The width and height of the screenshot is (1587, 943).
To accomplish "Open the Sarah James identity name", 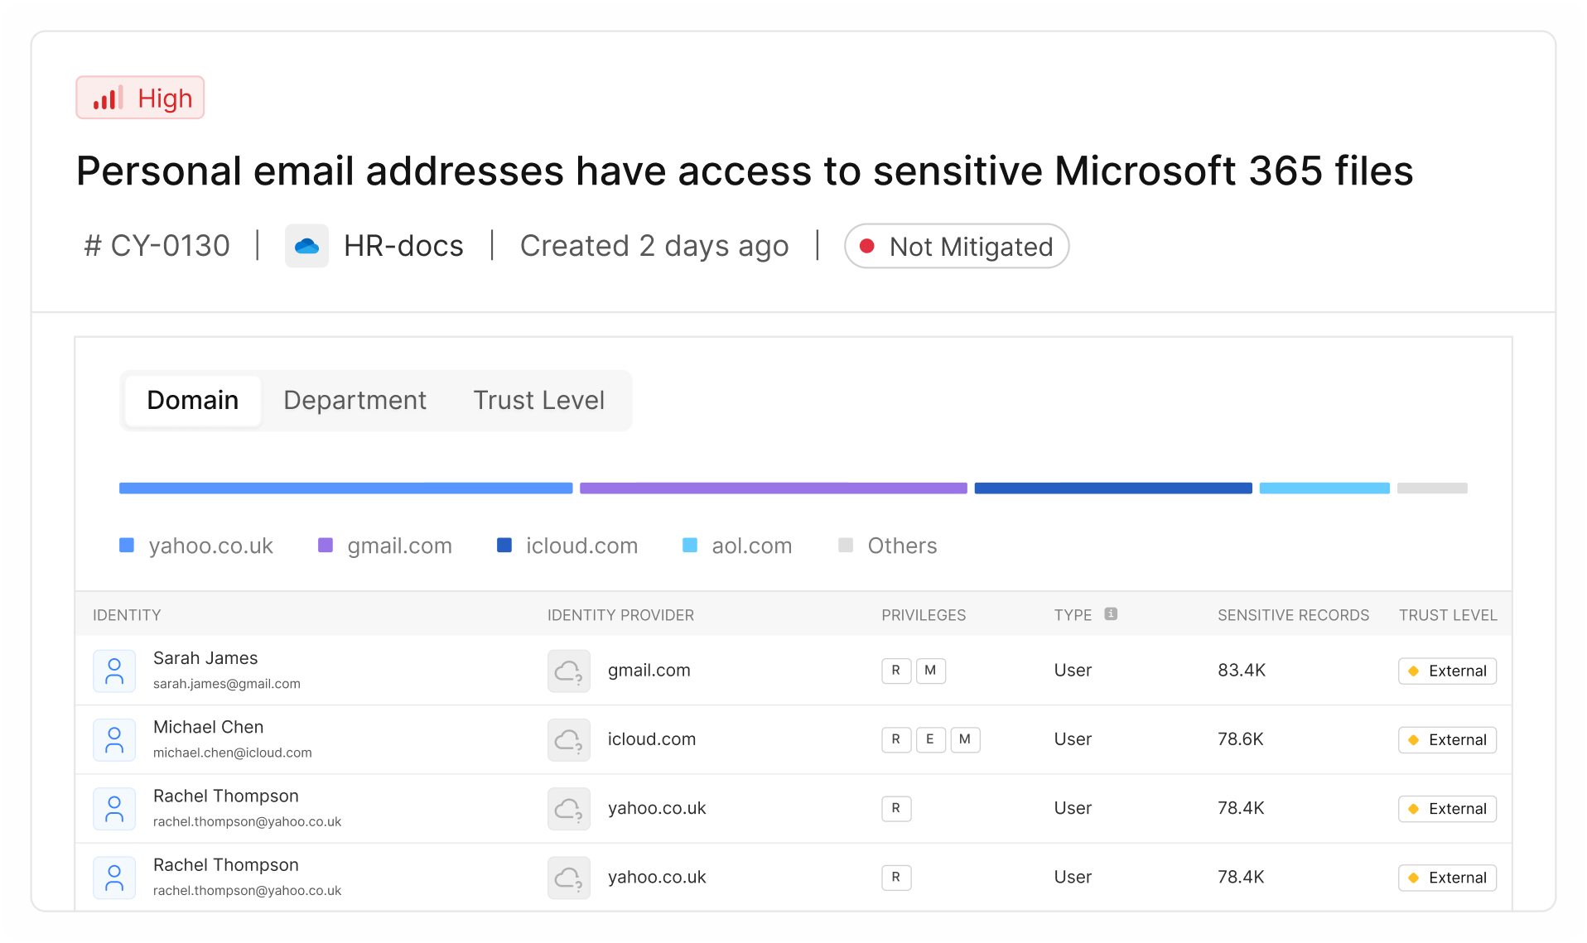I will point(205,658).
